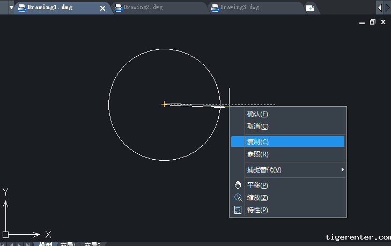Click the zoom magnifier icon in context menu

[238, 197]
